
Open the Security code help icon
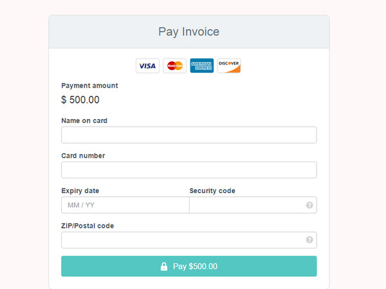coord(309,205)
